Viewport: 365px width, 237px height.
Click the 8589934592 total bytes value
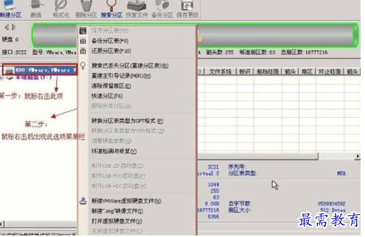(x=331, y=204)
